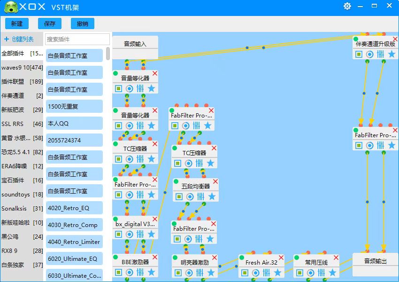Open sliders icon on bx_digital V3 node
The height and width of the screenshot is (282, 399).
click(x=140, y=234)
